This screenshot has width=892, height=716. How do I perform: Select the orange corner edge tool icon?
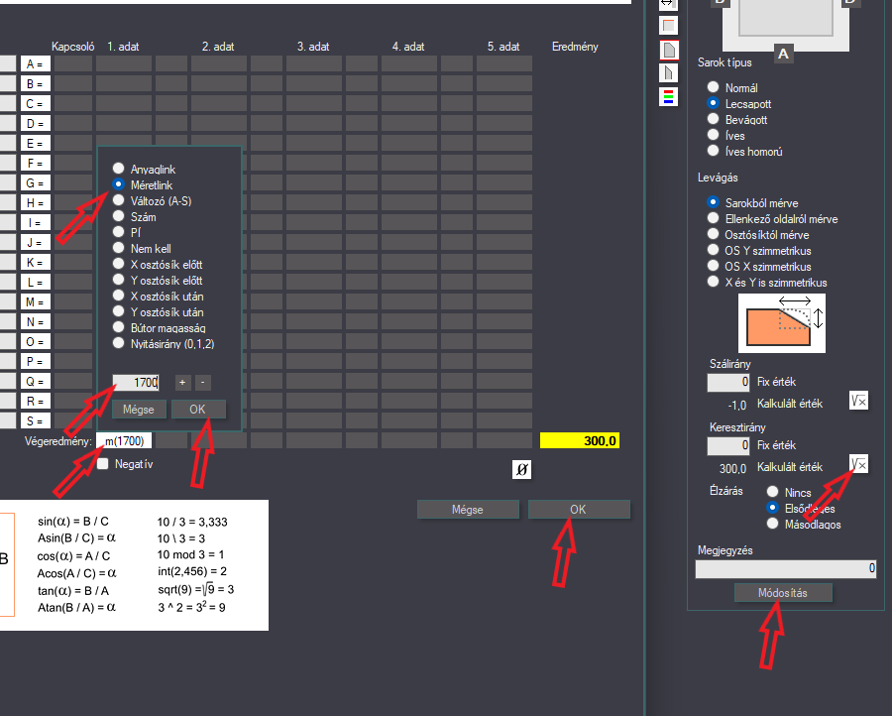668,26
